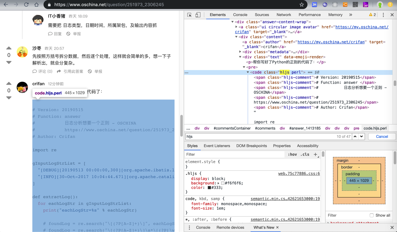Open the #333 color swatch
The width and height of the screenshot is (397, 232).
[209, 188]
